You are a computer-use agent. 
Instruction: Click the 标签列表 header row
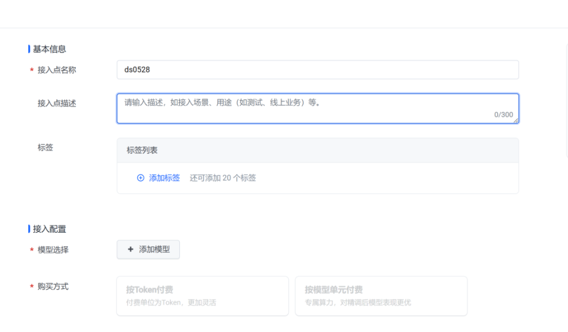pyautogui.click(x=317, y=150)
